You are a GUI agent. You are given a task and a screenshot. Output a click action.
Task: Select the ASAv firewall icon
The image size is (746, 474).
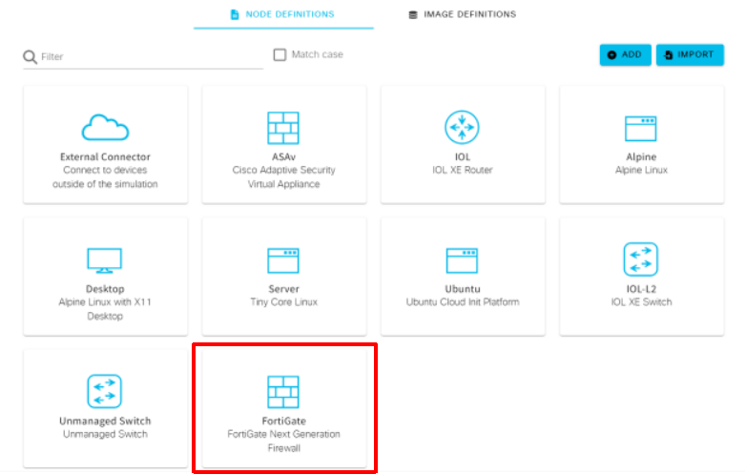click(x=283, y=128)
